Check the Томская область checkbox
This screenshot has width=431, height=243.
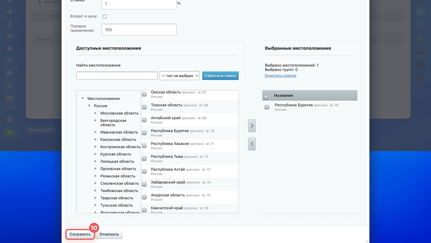pyautogui.click(x=144, y=107)
